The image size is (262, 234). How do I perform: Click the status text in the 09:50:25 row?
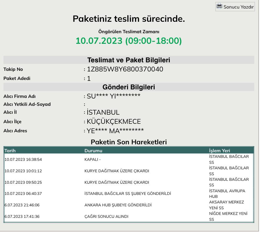pyautogui.click(x=116, y=182)
